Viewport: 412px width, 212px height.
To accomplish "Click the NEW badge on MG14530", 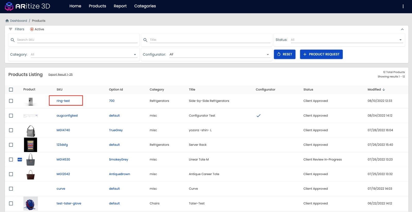I will [x=20, y=159].
